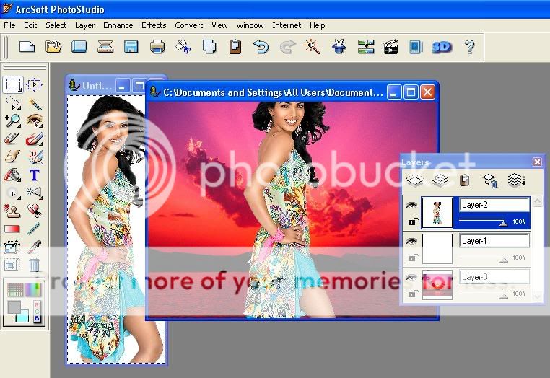The image size is (550, 378).
Task: Open the Convert dropdown menu
Action: point(190,25)
